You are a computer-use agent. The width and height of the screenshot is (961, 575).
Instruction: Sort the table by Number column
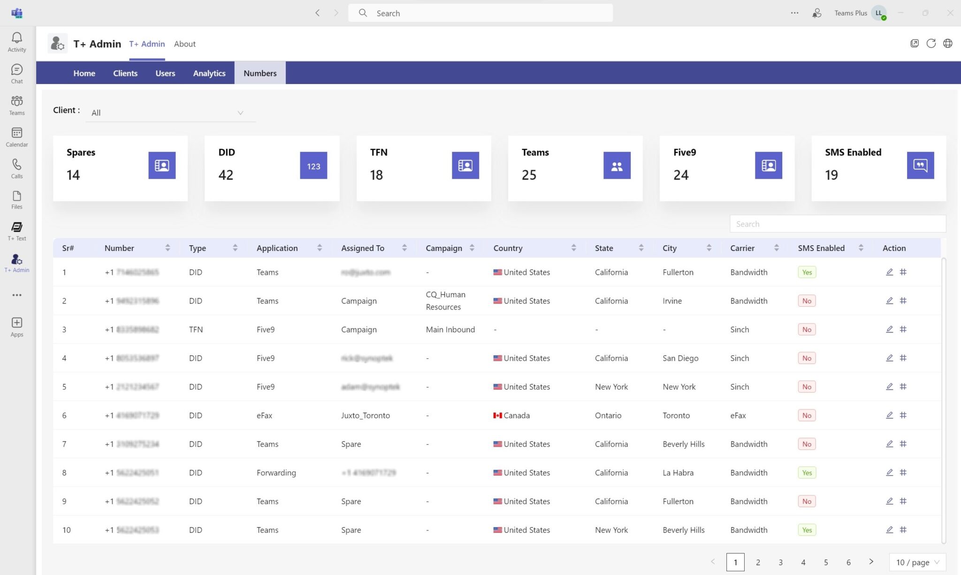click(168, 248)
